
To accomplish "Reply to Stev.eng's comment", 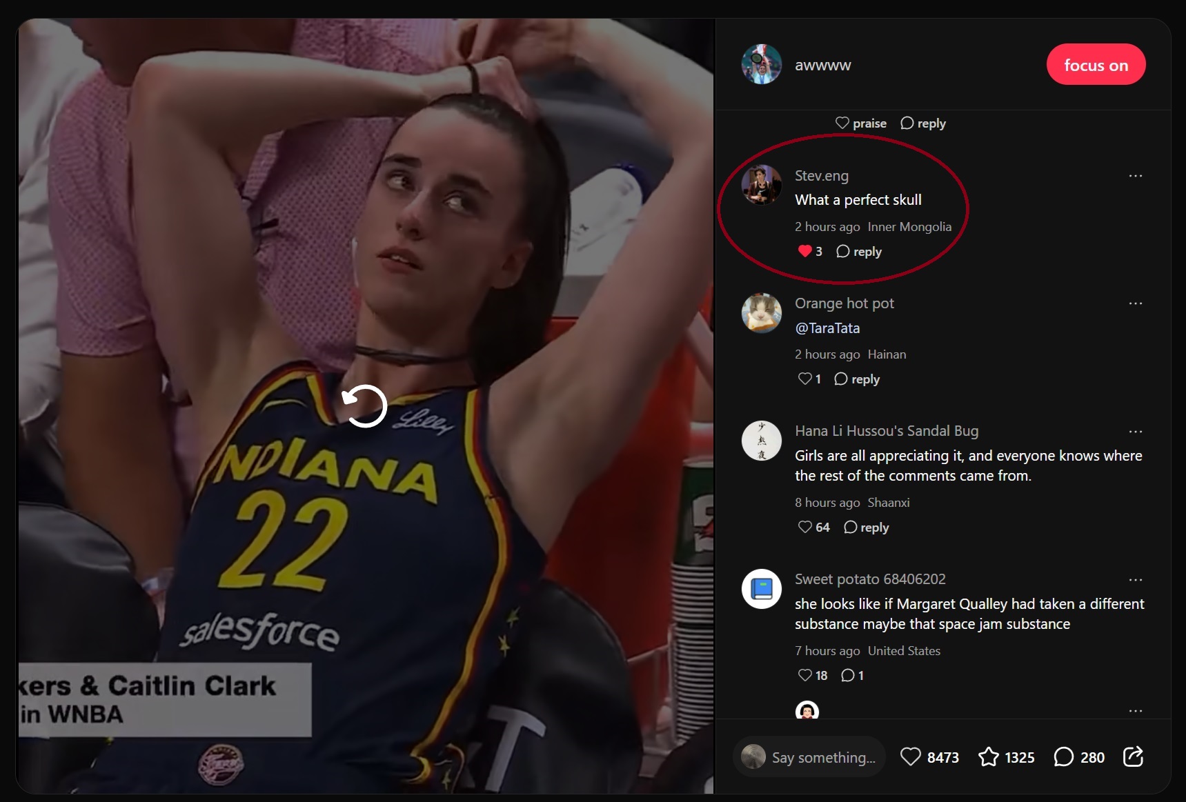I will click(859, 252).
